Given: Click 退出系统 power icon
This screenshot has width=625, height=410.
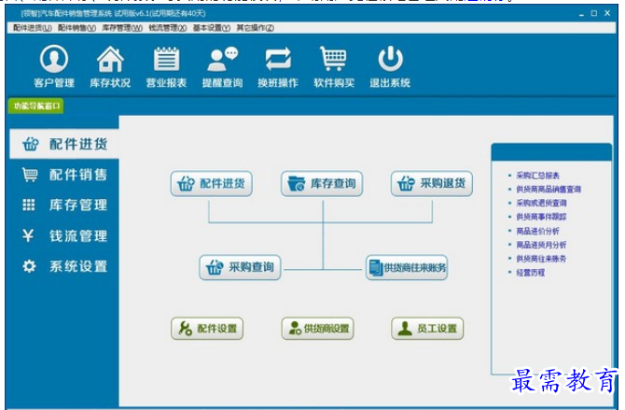Looking at the screenshot, I should click(390, 66).
